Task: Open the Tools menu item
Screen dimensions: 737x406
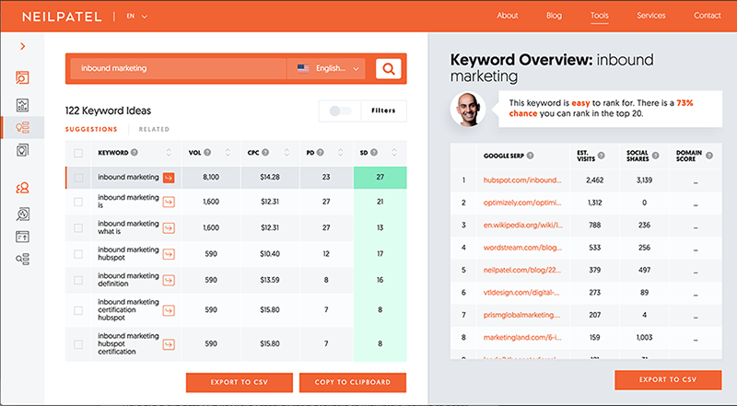Action: [600, 16]
